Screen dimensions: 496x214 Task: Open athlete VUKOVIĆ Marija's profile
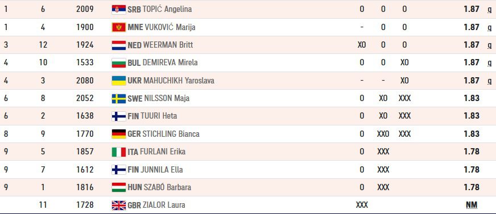coord(170,27)
